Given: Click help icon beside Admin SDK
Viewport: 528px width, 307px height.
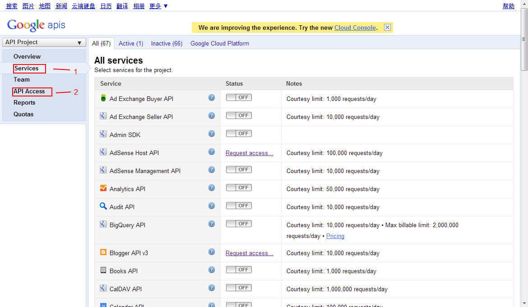Looking at the screenshot, I should click(211, 134).
